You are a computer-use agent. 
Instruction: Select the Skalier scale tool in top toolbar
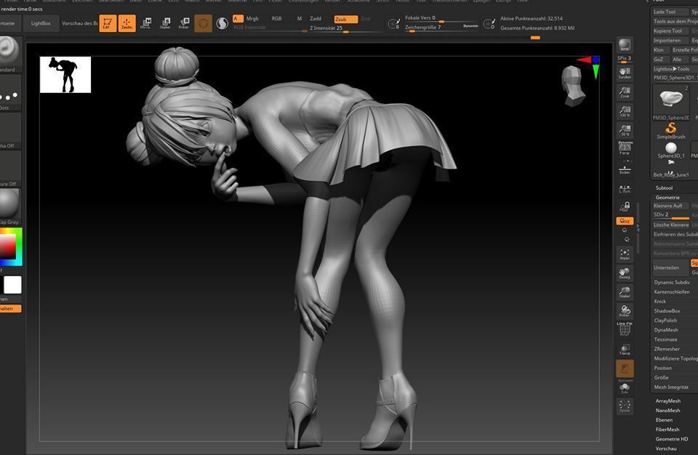[x=165, y=23]
